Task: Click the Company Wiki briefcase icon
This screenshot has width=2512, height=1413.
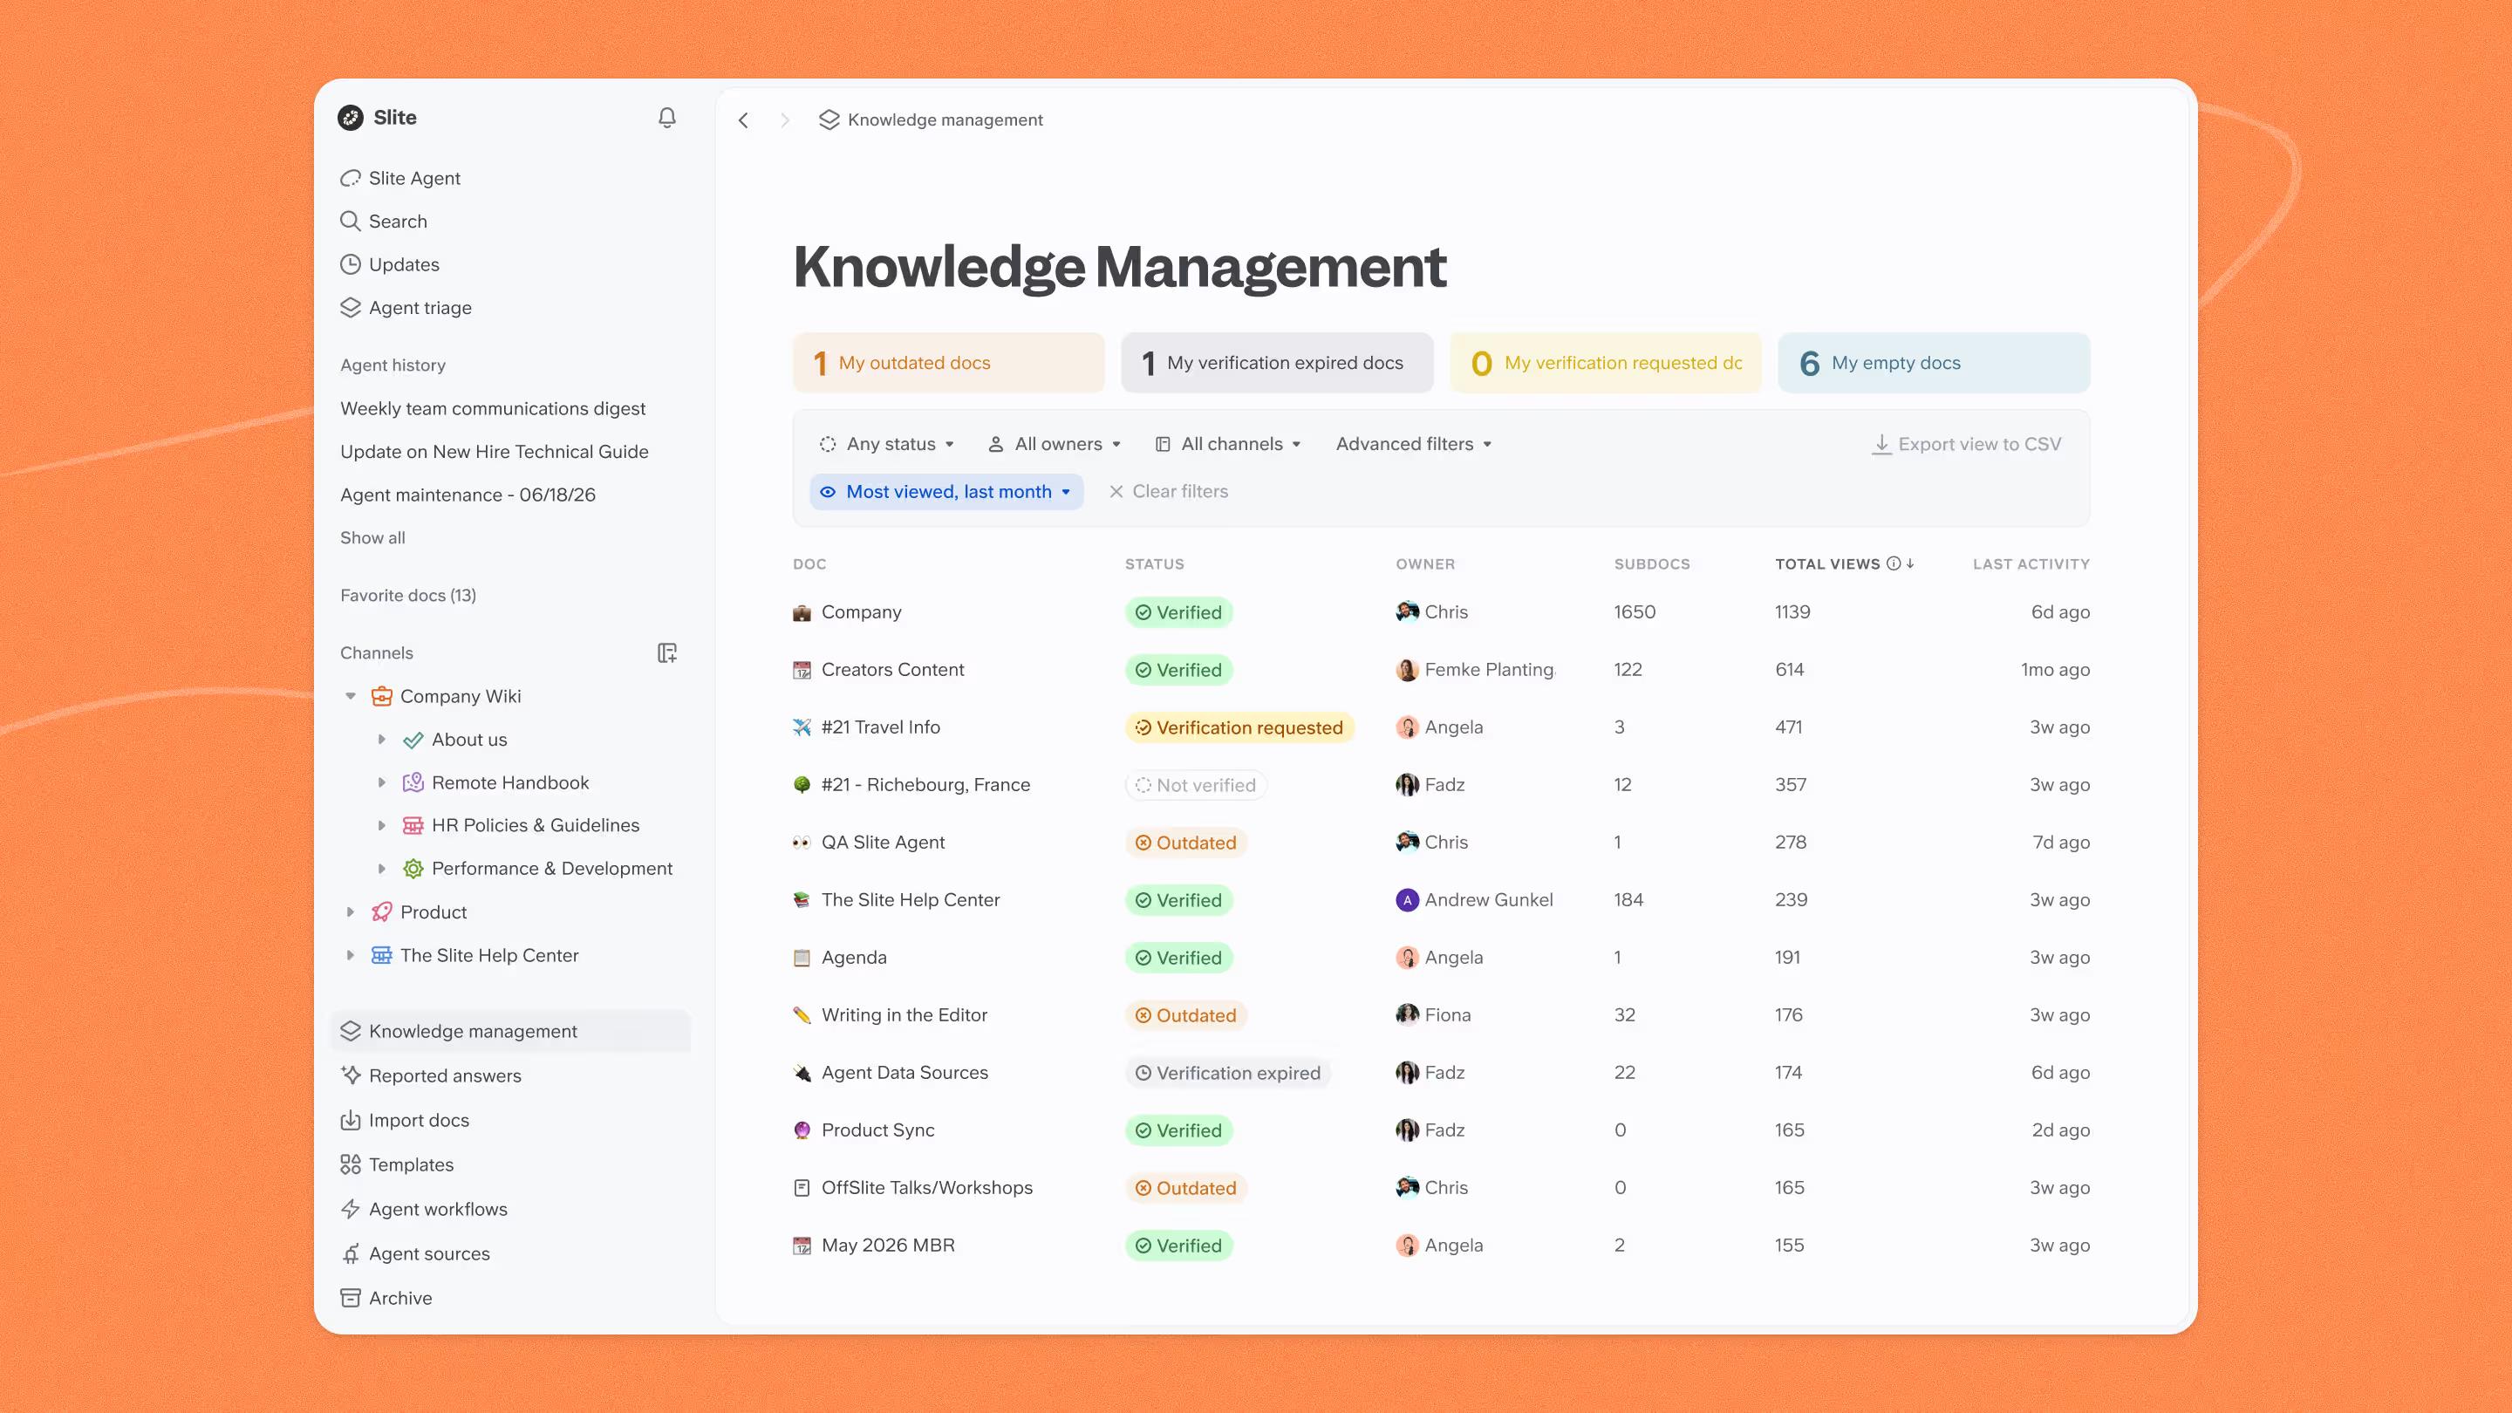Action: pos(381,696)
